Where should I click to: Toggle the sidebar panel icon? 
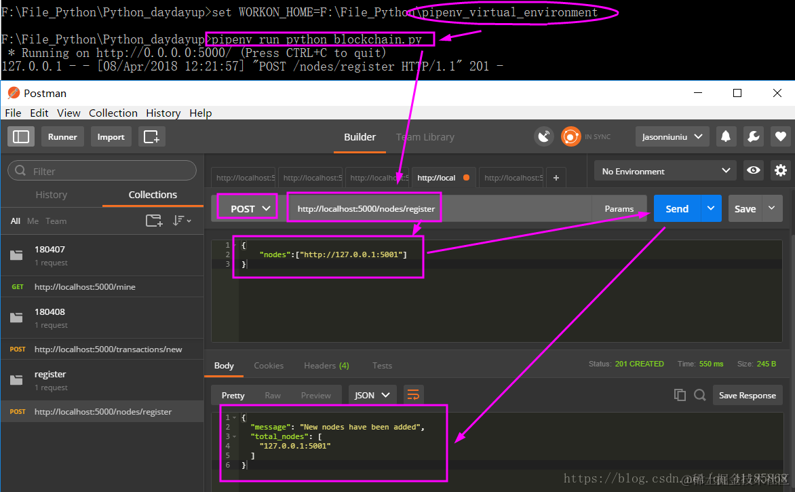coord(21,136)
